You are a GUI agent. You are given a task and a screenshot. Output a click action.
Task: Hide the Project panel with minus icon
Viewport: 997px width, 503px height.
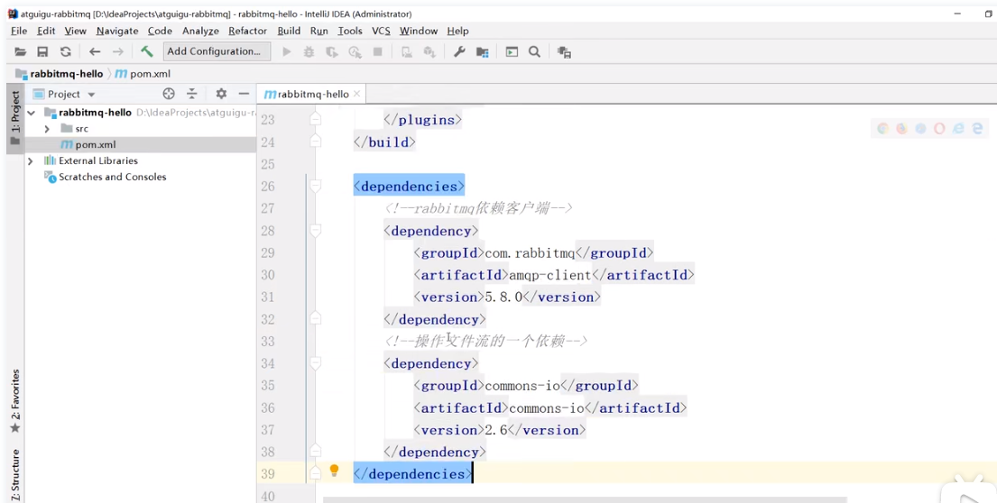click(244, 94)
